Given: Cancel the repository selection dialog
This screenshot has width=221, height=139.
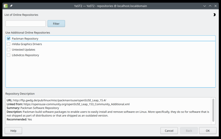Looking at the screenshot, I should pos(169,131).
